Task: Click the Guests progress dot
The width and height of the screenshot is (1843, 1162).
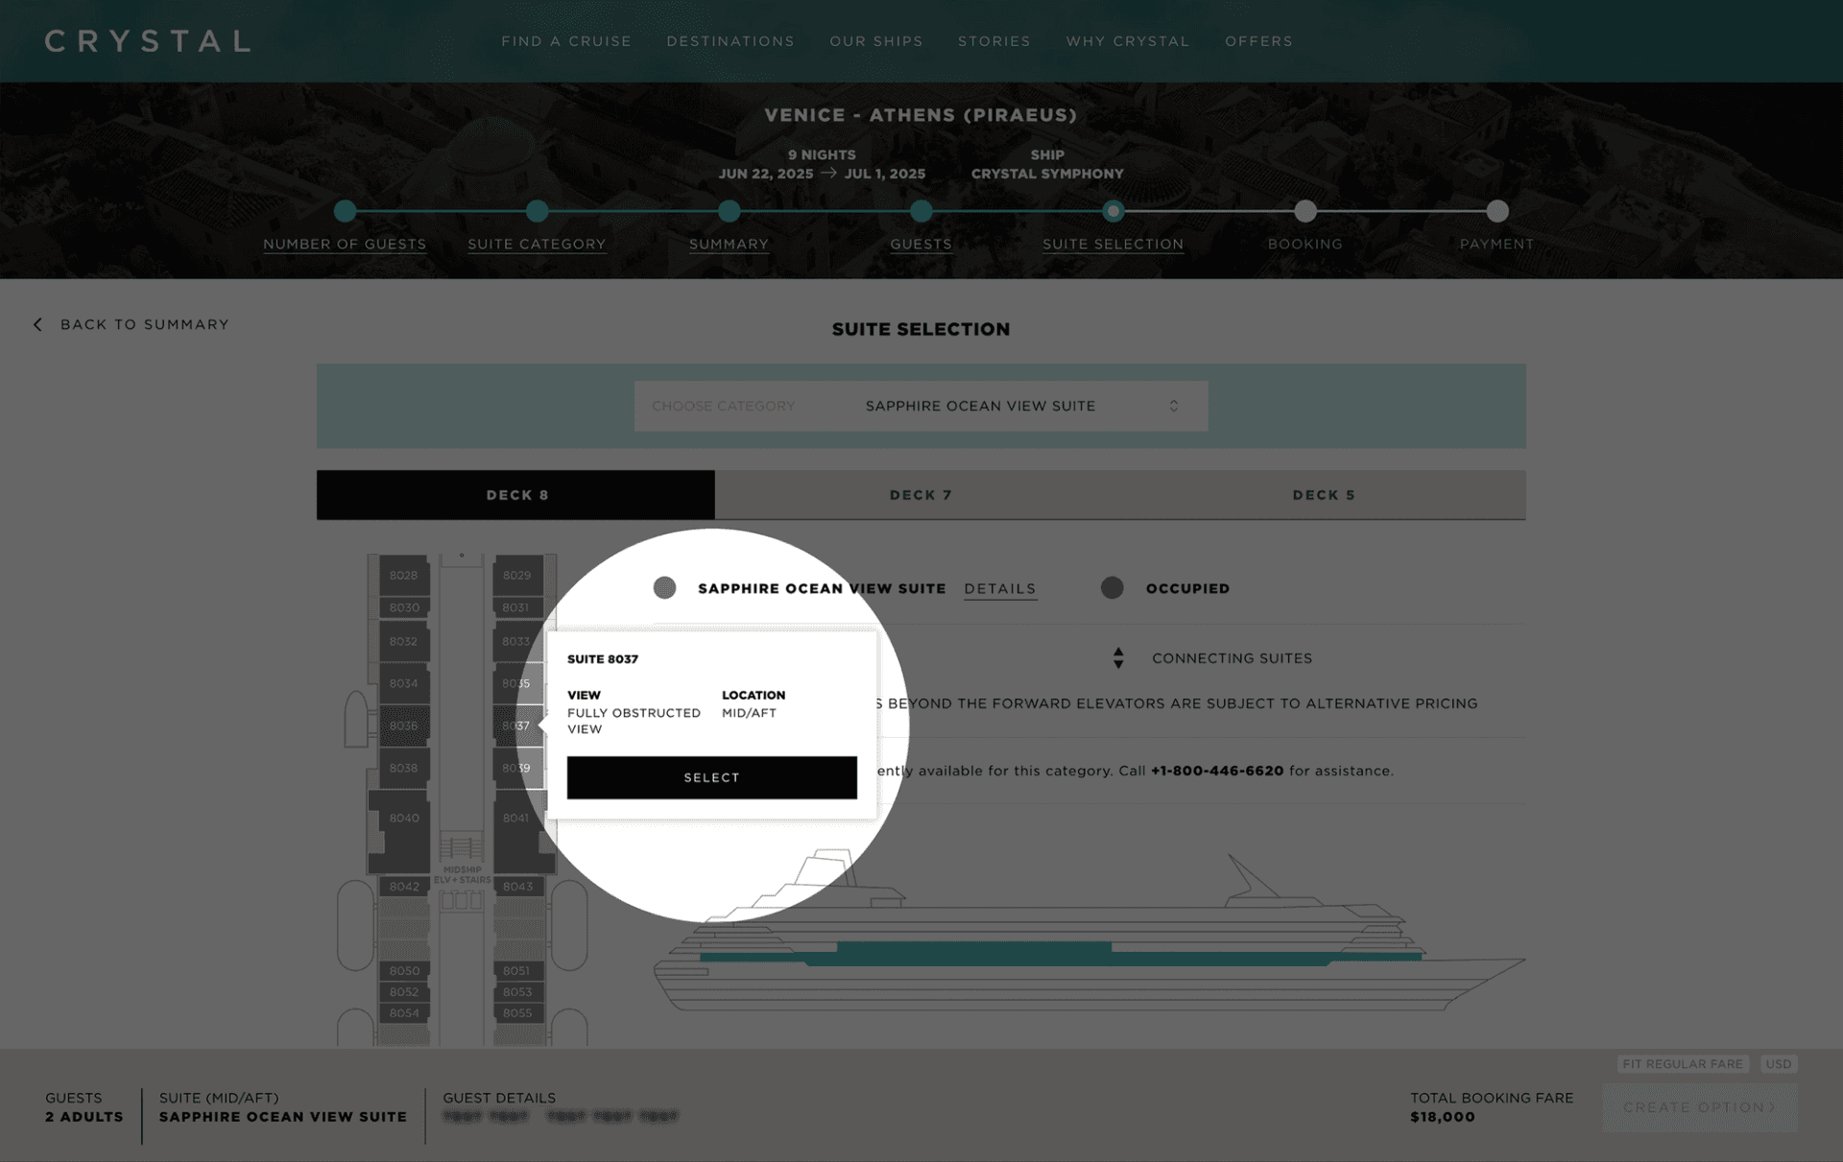Action: [x=921, y=211]
